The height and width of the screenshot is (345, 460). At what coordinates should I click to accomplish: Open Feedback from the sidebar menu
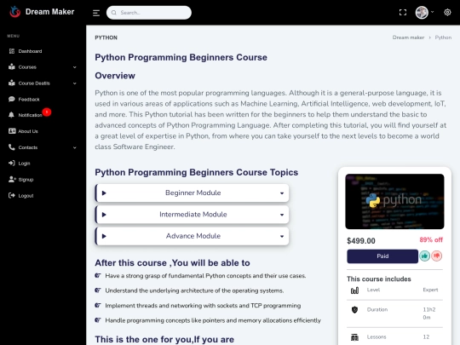coord(29,99)
